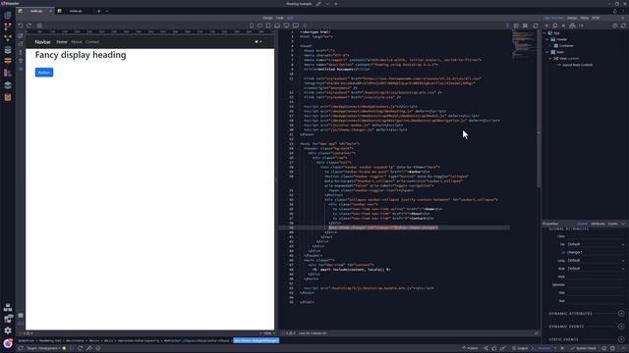Open the Output panel in bottom bar
This screenshot has width=629, height=353.
pyautogui.click(x=520, y=348)
